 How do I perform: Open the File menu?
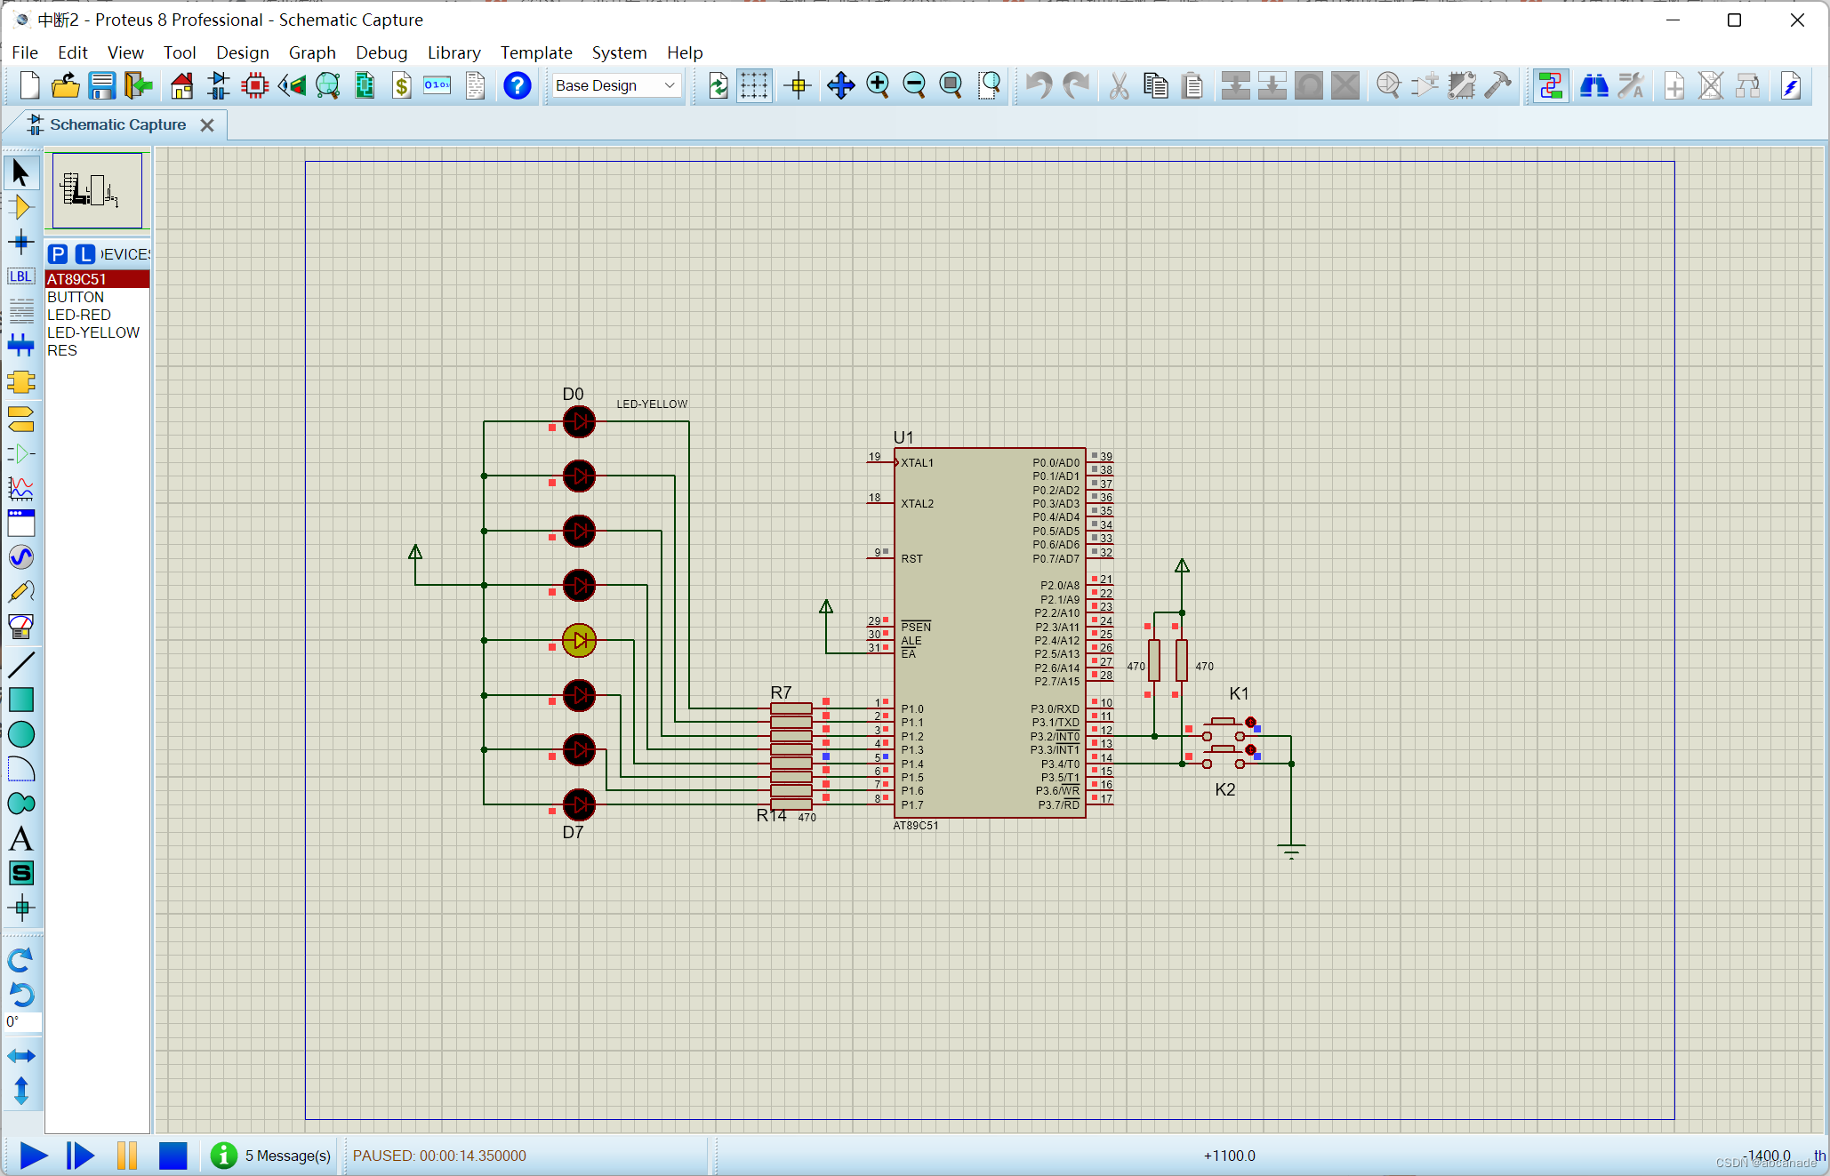pos(25,52)
